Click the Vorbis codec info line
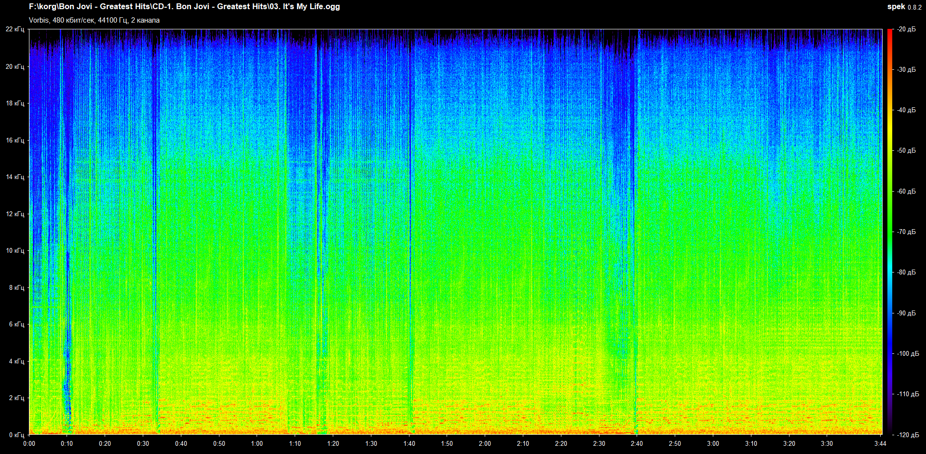This screenshot has height=454, width=926. [x=94, y=20]
